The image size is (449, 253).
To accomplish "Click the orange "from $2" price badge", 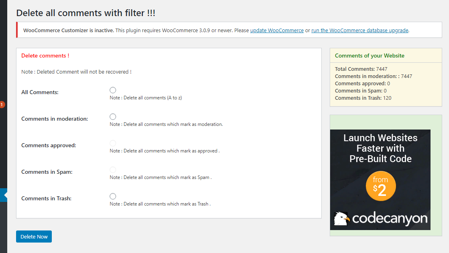I will coord(381,186).
